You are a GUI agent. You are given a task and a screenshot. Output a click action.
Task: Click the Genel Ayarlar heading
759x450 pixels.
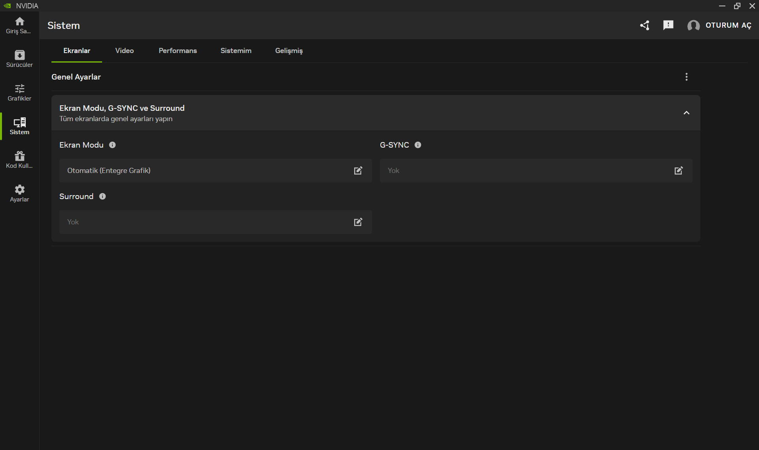(76, 77)
